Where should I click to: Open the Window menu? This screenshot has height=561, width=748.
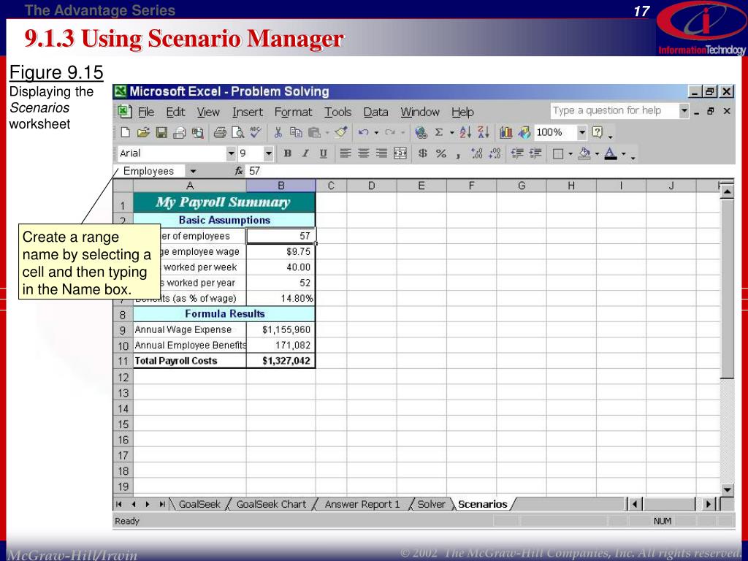(x=420, y=112)
